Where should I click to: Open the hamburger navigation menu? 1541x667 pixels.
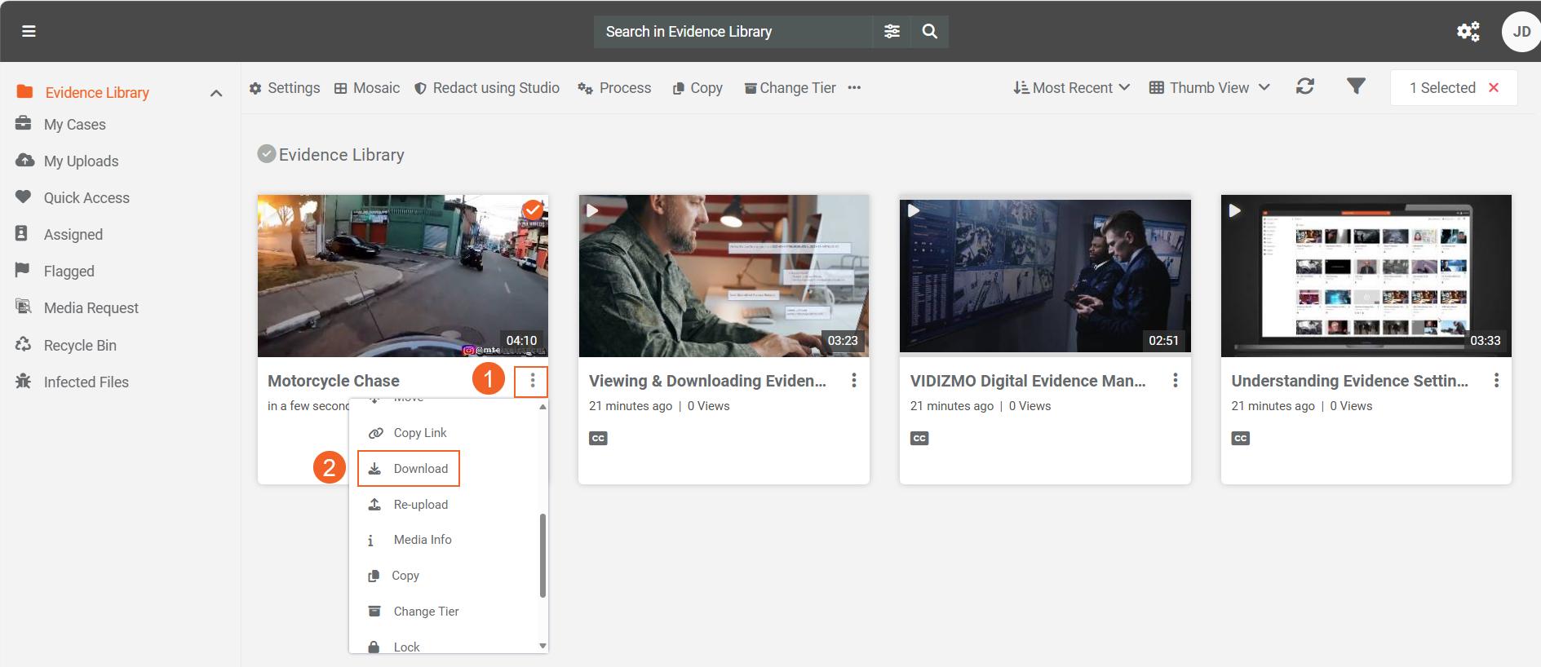tap(29, 31)
